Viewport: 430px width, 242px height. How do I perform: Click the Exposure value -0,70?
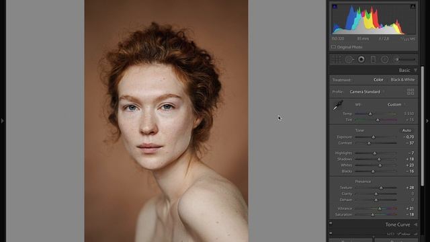408,137
